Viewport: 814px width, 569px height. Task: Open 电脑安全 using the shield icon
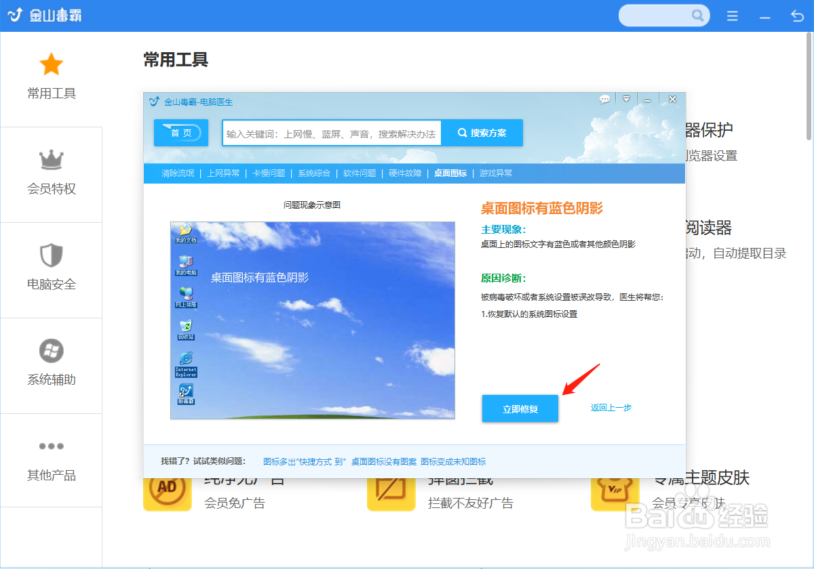pos(51,255)
